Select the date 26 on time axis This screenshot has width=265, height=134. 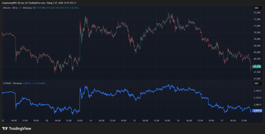[178, 121]
